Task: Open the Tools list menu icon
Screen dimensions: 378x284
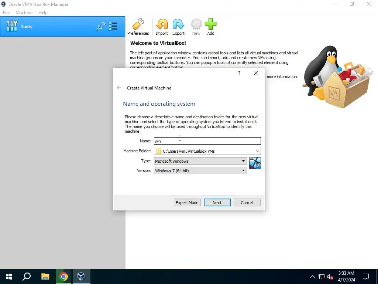Action: coord(113,26)
